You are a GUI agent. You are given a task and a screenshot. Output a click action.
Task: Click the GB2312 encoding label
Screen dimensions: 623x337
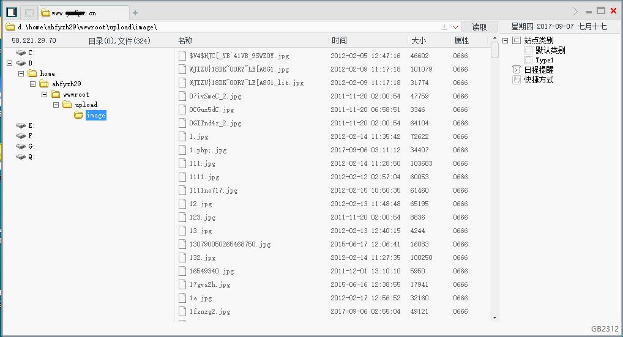coord(605,328)
